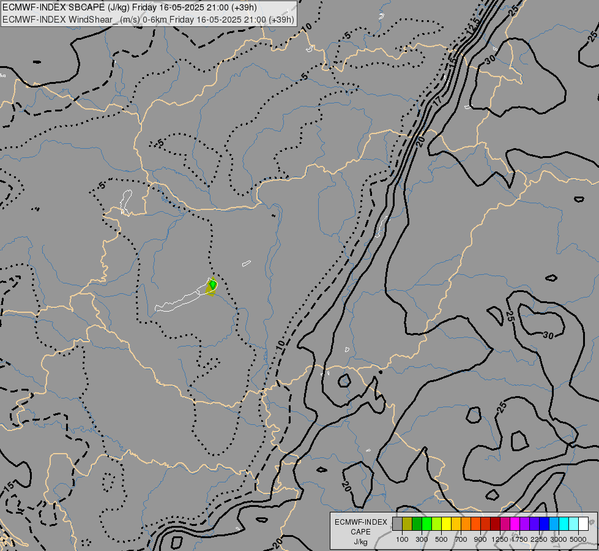
Task: Click the white swatch in CAPE legend
Action: coord(583,523)
